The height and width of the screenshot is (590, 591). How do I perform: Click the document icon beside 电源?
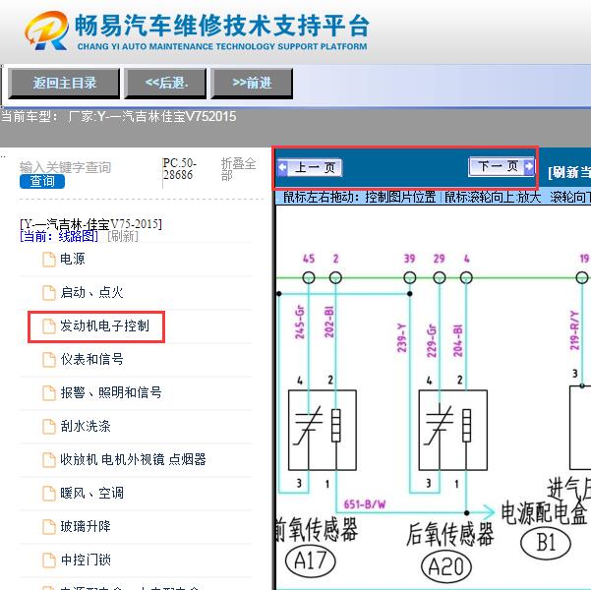[49, 260]
